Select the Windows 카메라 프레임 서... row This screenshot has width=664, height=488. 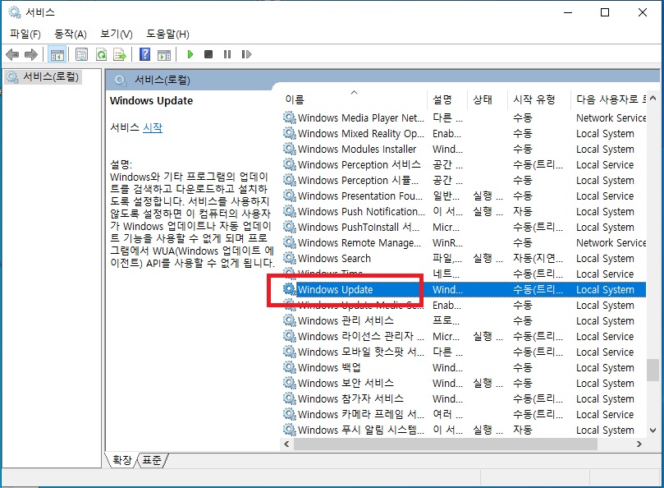(464, 414)
